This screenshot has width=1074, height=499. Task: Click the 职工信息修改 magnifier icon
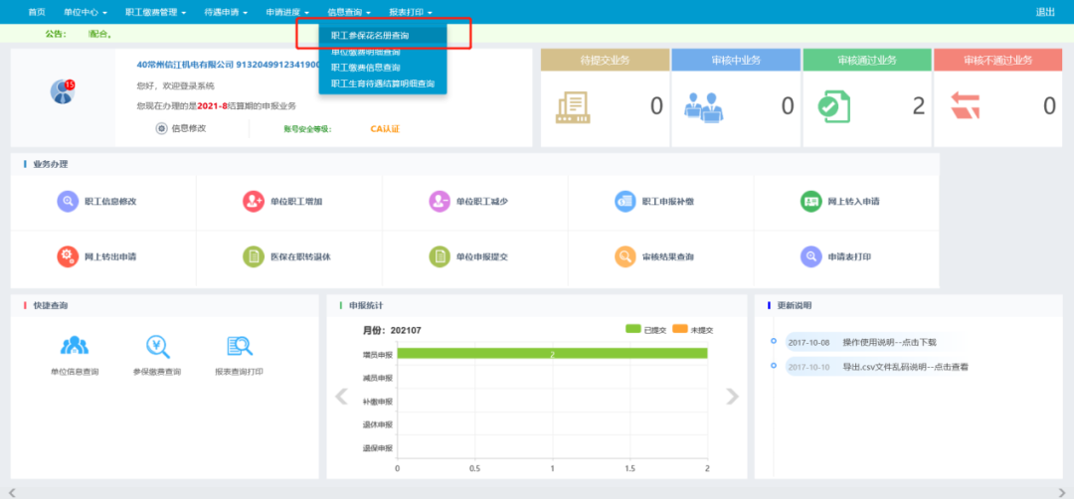pos(68,201)
